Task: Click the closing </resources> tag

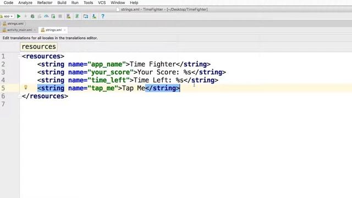Action: pyautogui.click(x=45, y=96)
